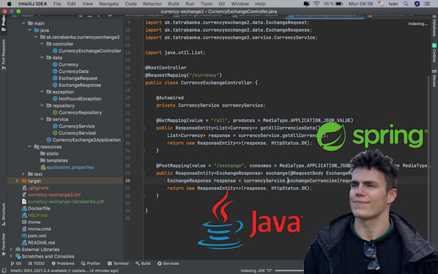This screenshot has width=438, height=274.
Task: Collapse the controller package
Action: pyautogui.click(x=42, y=44)
